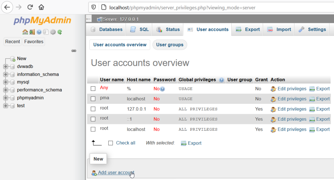Open the test database
This screenshot has height=180, width=334.
[x=21, y=105]
